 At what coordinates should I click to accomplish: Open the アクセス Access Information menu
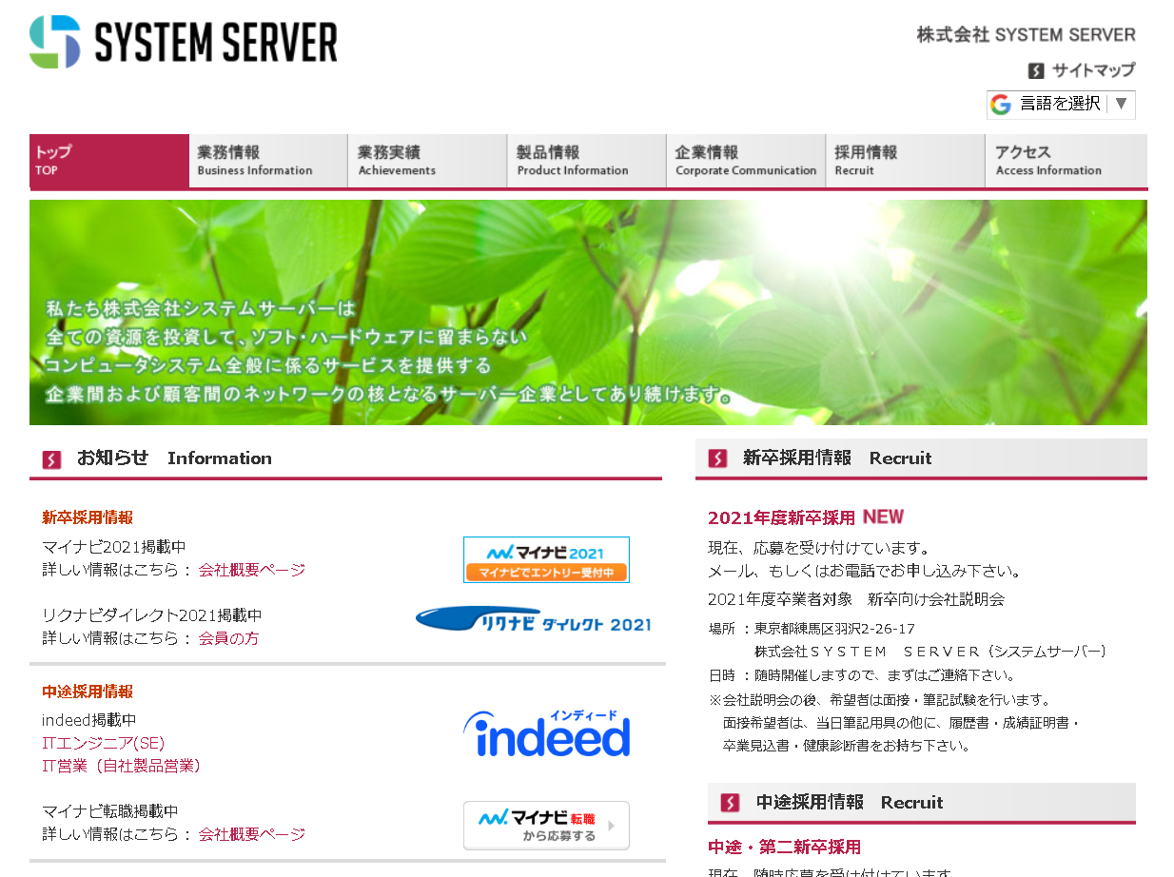(1065, 160)
